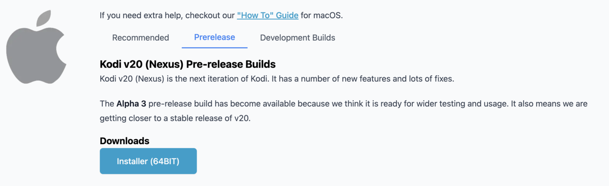Viewport: 609px width, 186px height.
Task: Switch to the Recommended tab
Action: [140, 38]
